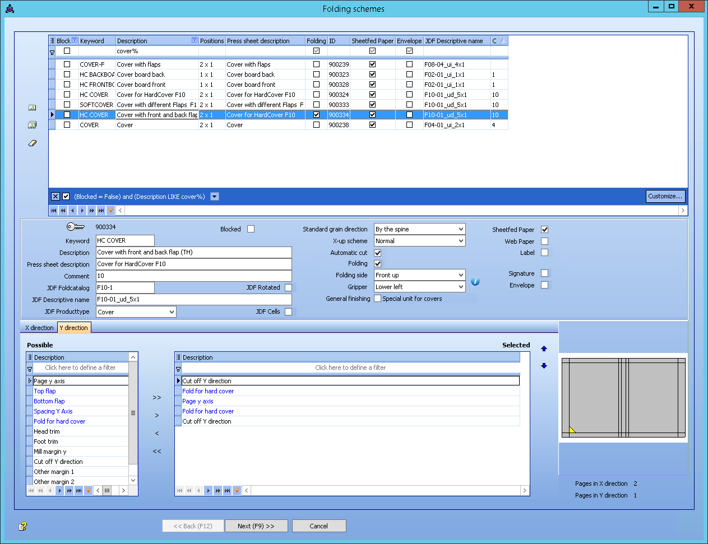The width and height of the screenshot is (708, 544).
Task: Click the key icon next to ID 900334
Action: pos(75,227)
